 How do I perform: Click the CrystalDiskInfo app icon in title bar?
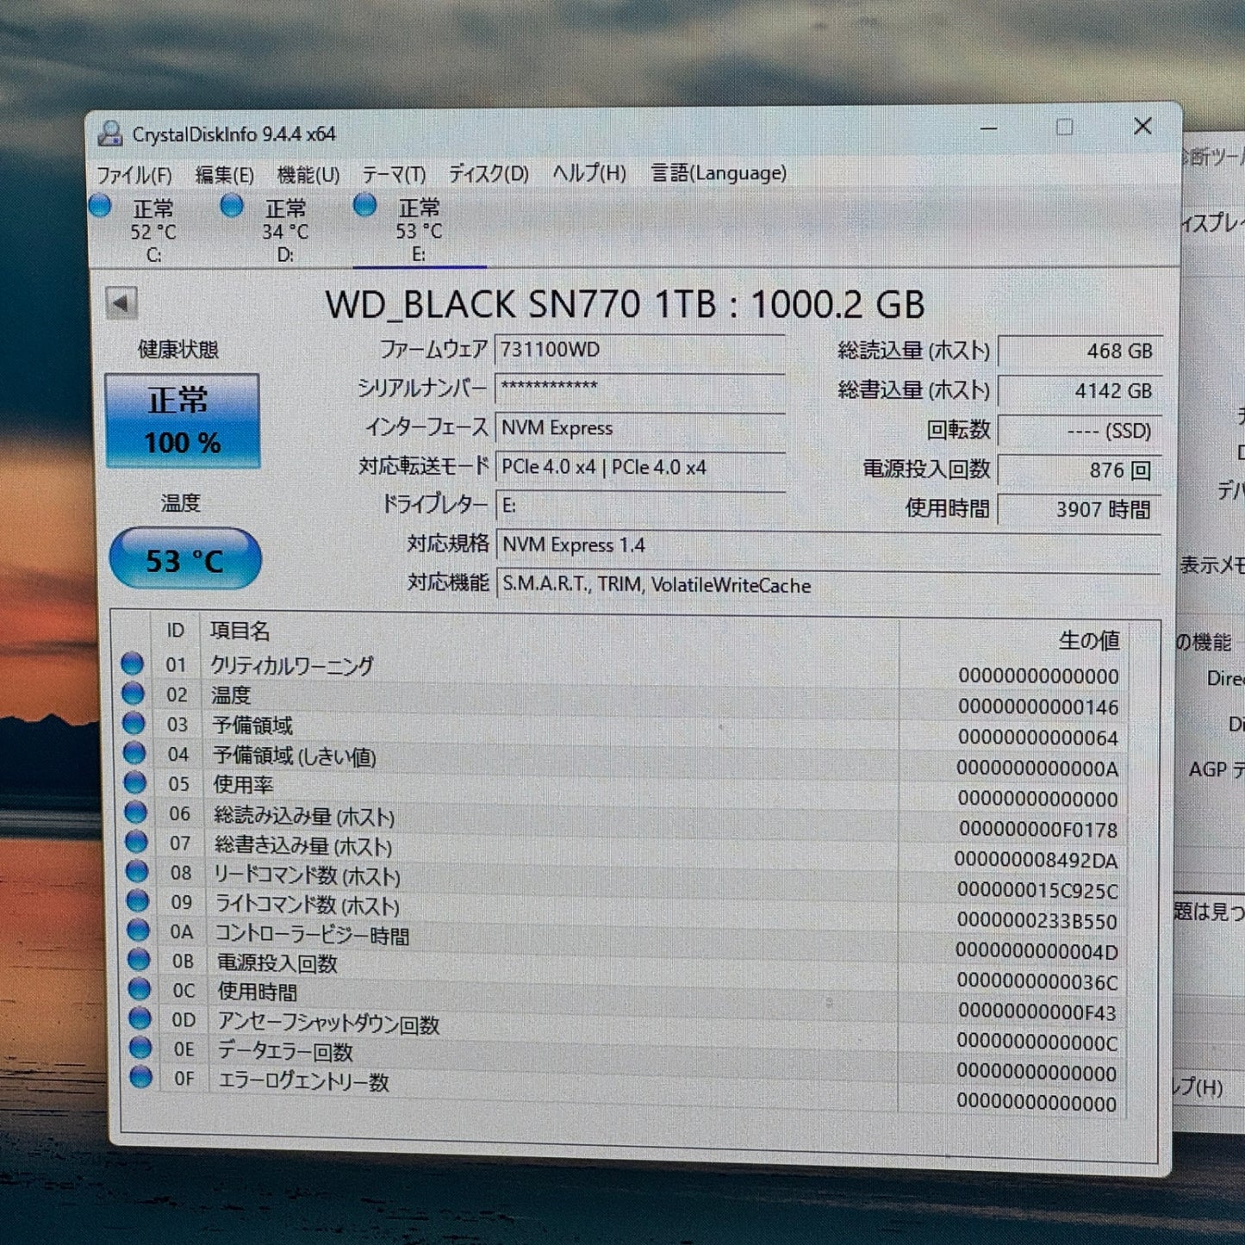[x=109, y=134]
